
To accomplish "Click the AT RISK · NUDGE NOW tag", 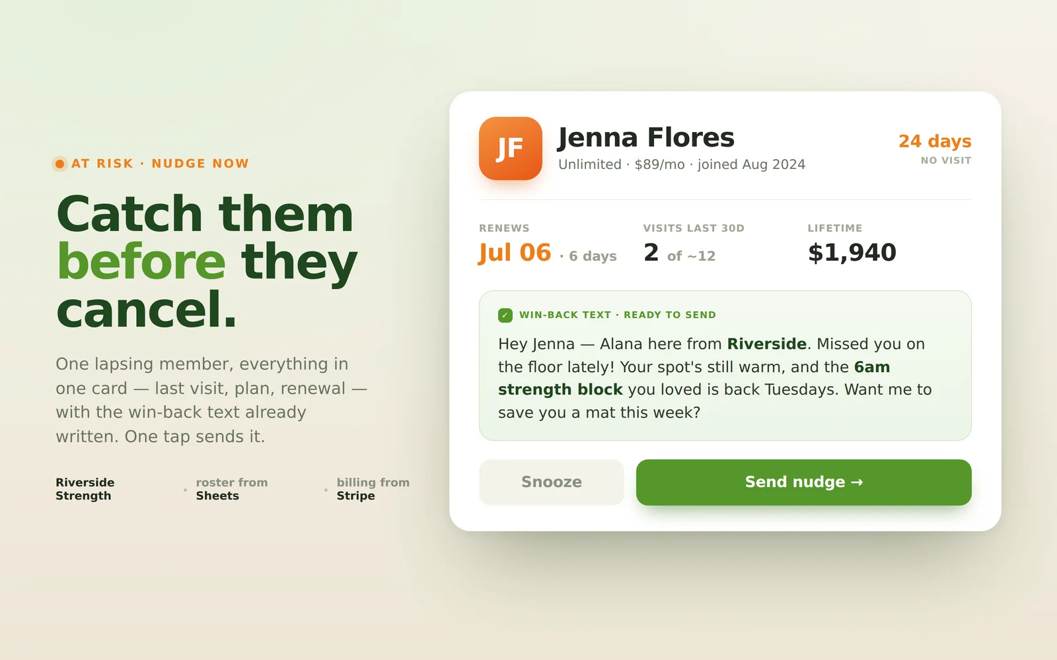I will (160, 164).
